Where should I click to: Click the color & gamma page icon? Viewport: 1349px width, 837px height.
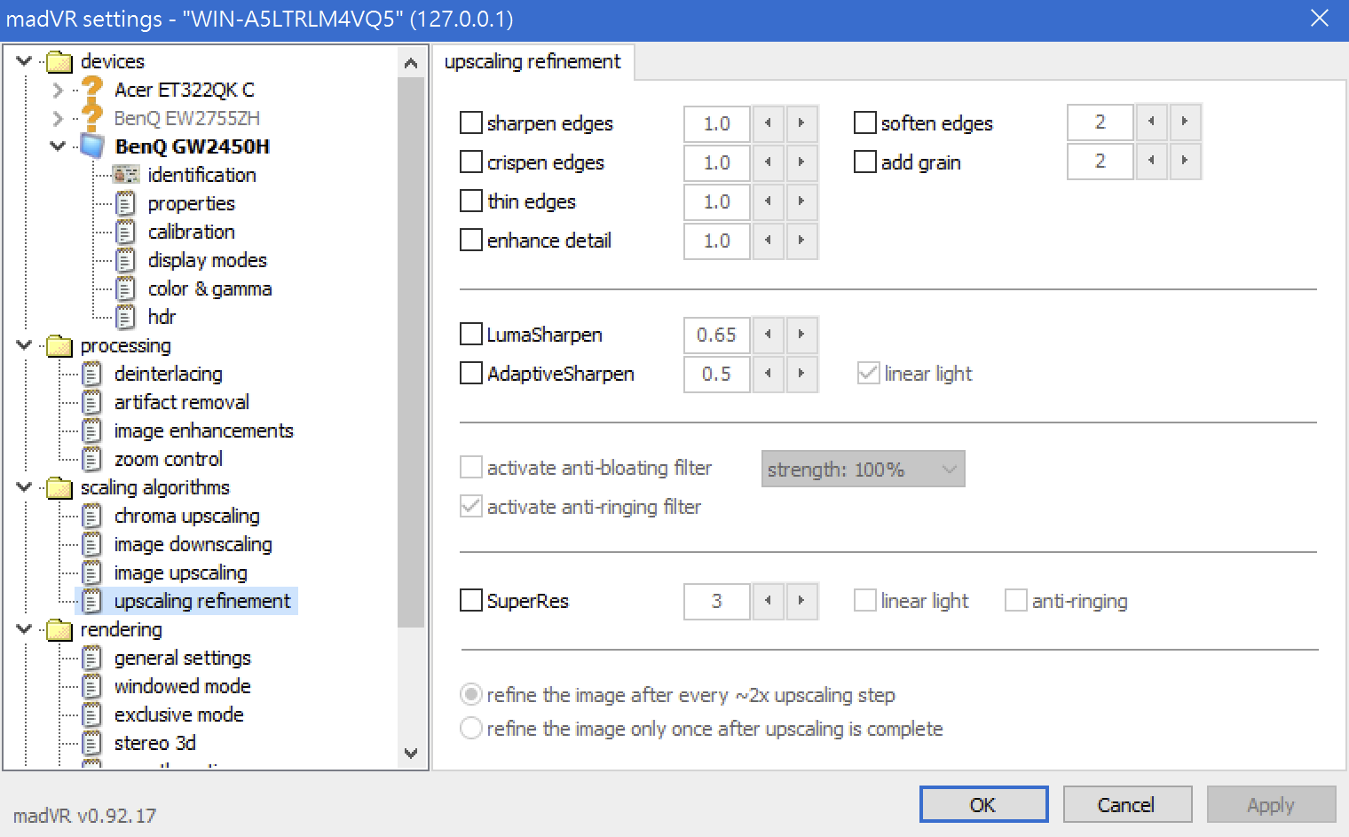(126, 288)
